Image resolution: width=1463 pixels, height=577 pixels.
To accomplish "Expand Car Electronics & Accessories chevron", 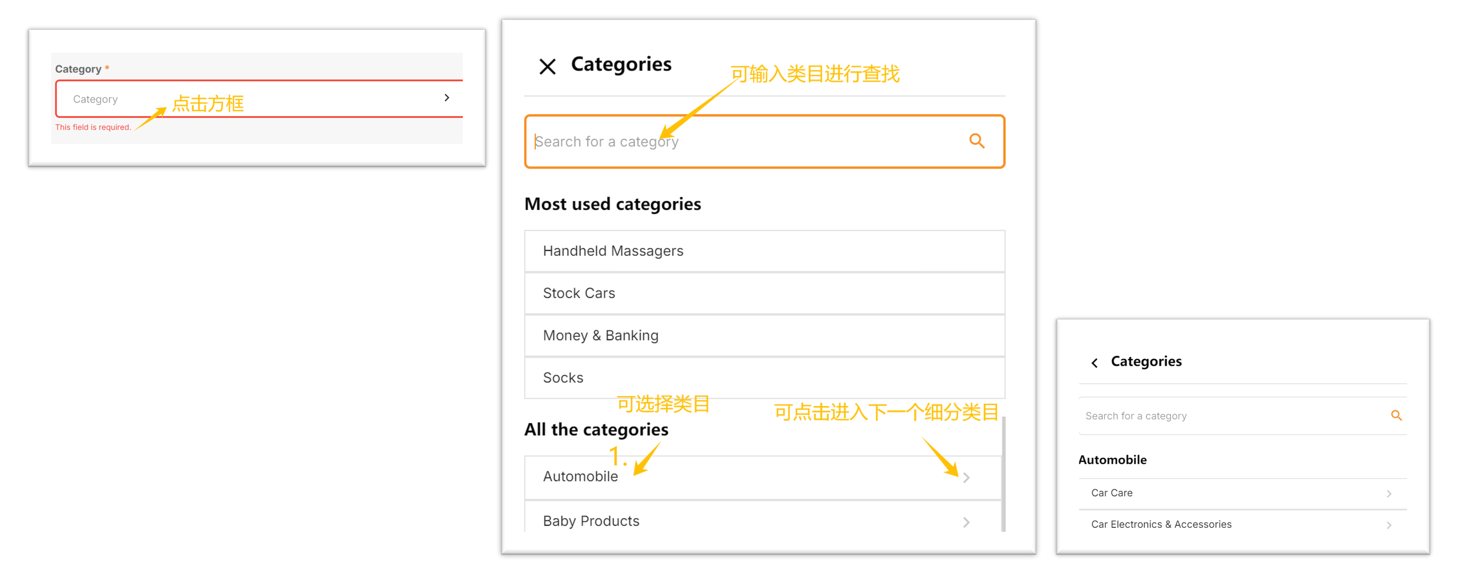I will tap(1389, 525).
